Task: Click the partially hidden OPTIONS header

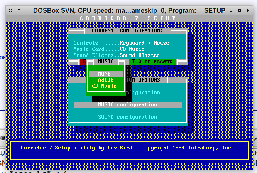Action: [x=143, y=80]
